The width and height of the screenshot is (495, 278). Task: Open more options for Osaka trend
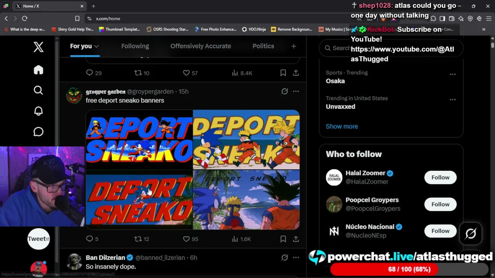click(x=452, y=74)
